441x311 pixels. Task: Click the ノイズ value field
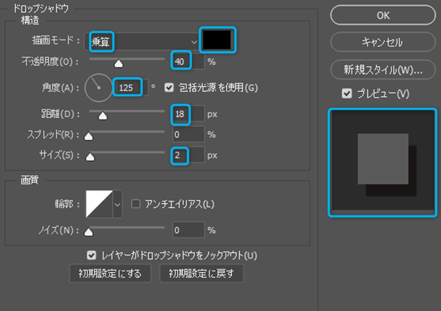(188, 230)
